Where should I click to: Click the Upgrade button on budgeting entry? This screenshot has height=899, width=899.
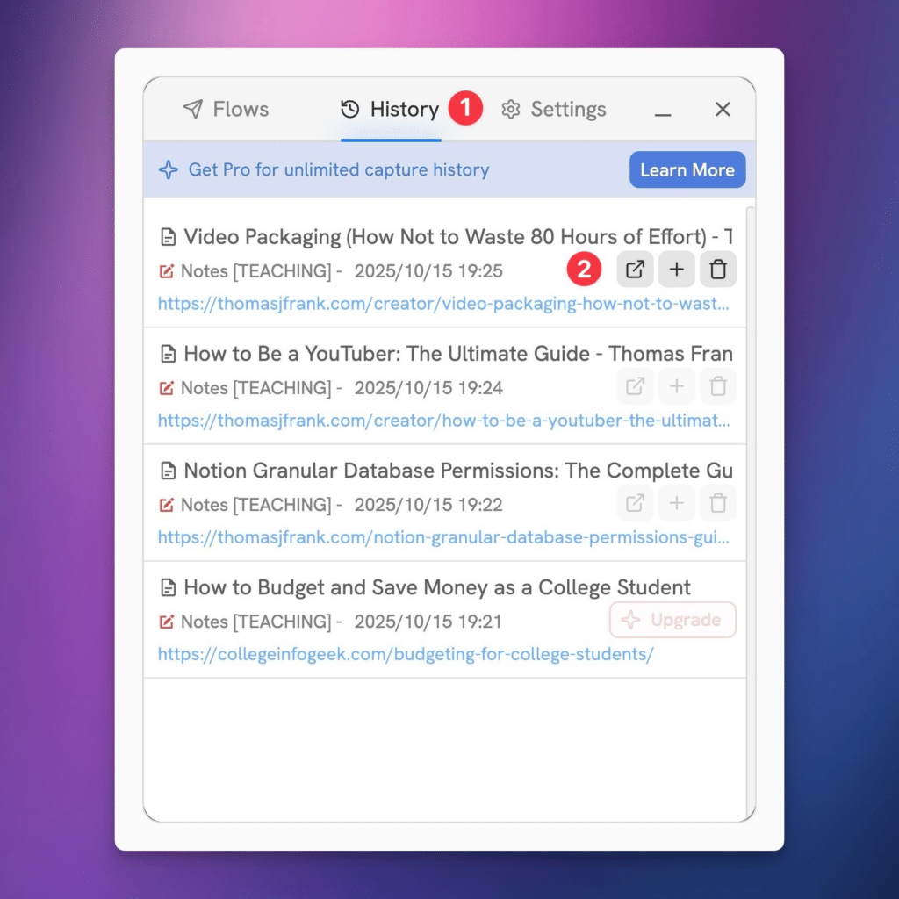(x=672, y=621)
